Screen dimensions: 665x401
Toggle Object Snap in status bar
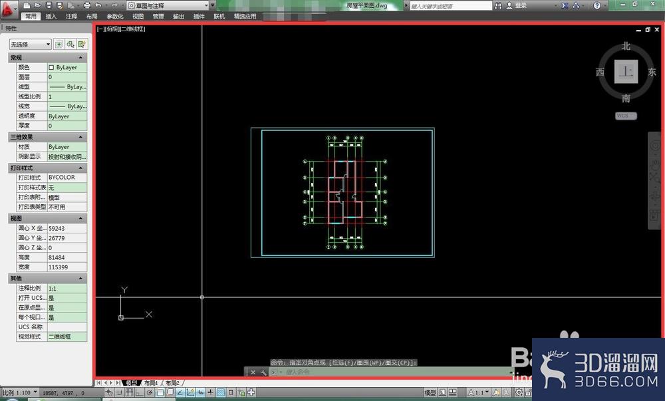pyautogui.click(x=160, y=392)
